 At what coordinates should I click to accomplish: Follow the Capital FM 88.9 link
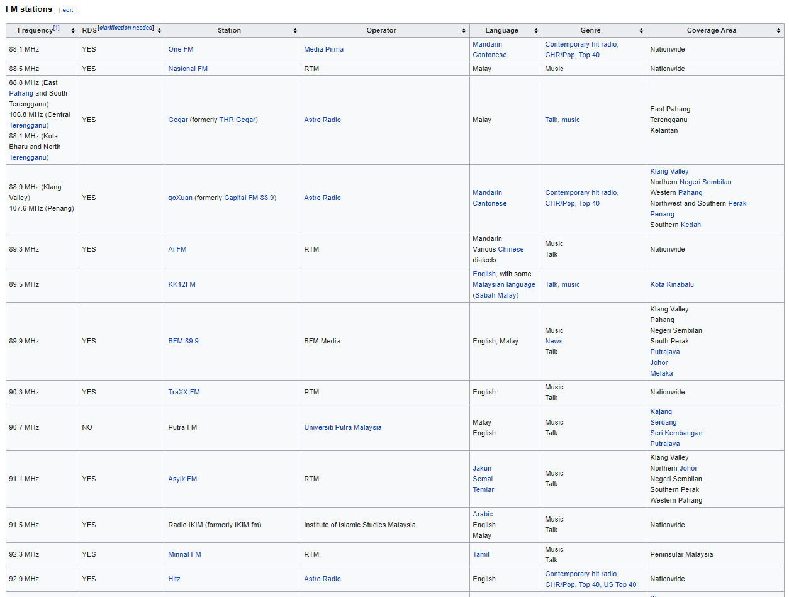pos(250,198)
